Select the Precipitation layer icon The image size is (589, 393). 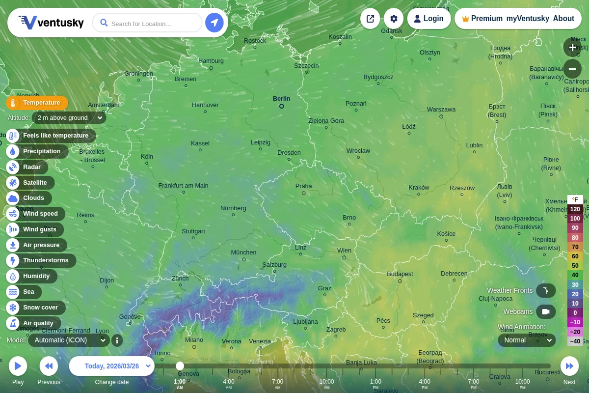click(x=12, y=151)
